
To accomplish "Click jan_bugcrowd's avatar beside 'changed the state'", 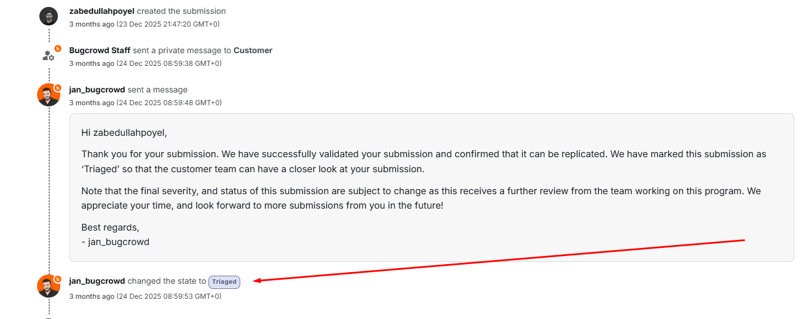I will (48, 286).
